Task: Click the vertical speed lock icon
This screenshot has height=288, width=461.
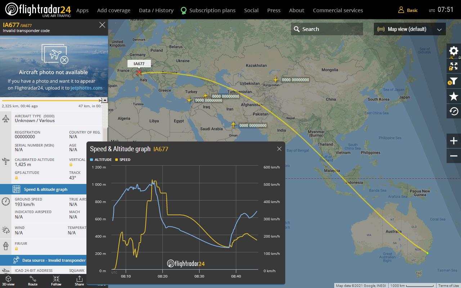Action: click(71, 165)
